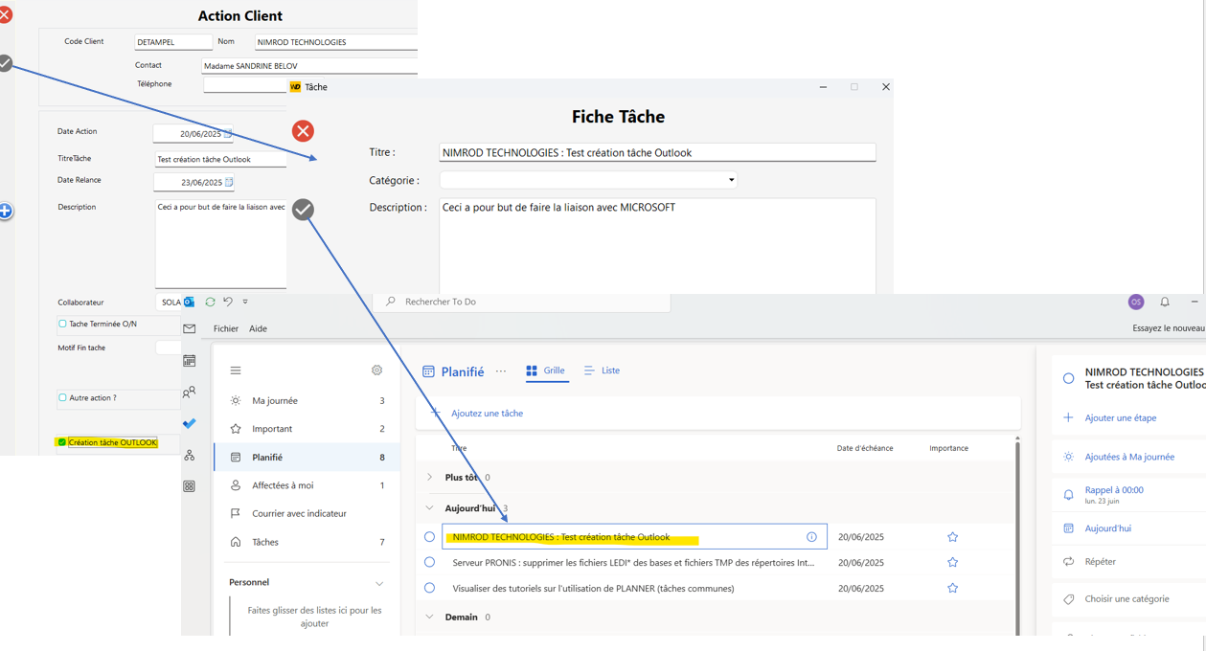The height and width of the screenshot is (651, 1206).
Task: Open the Tâches list
Action: [307, 542]
